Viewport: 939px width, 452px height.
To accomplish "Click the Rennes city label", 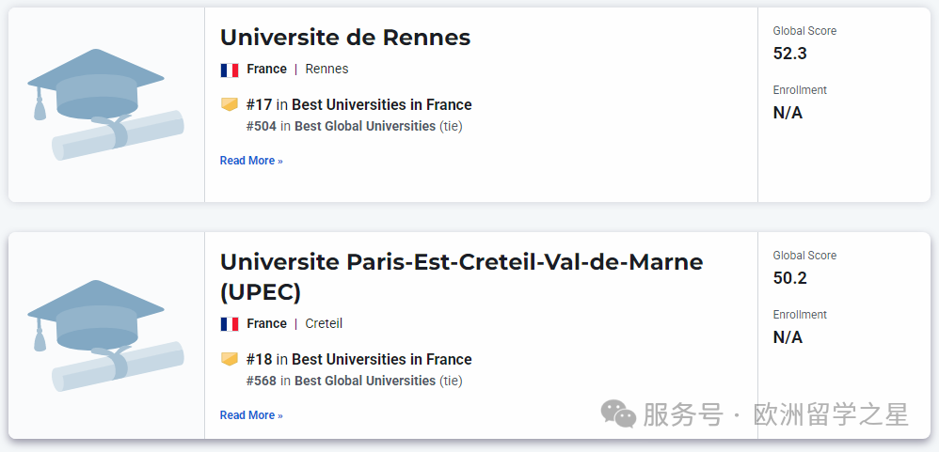I will point(326,69).
